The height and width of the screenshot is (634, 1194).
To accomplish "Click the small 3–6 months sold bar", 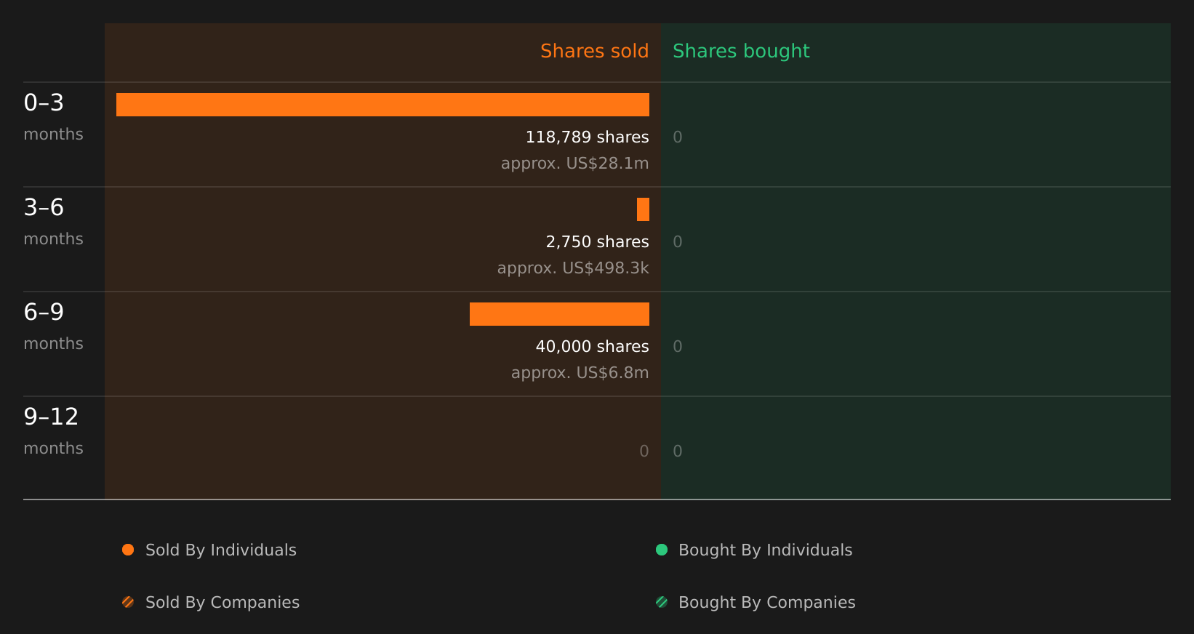I will point(643,209).
